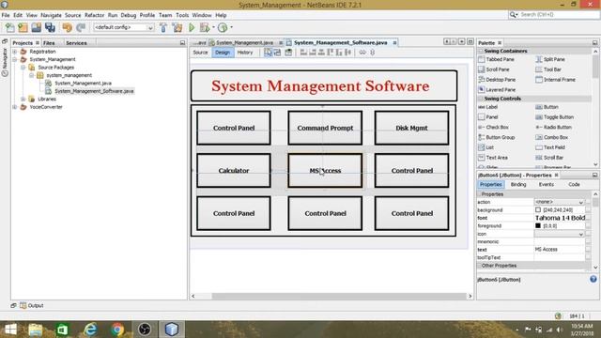This screenshot has width=601, height=338.
Task: Open the Events properties tab
Action: [x=547, y=184]
